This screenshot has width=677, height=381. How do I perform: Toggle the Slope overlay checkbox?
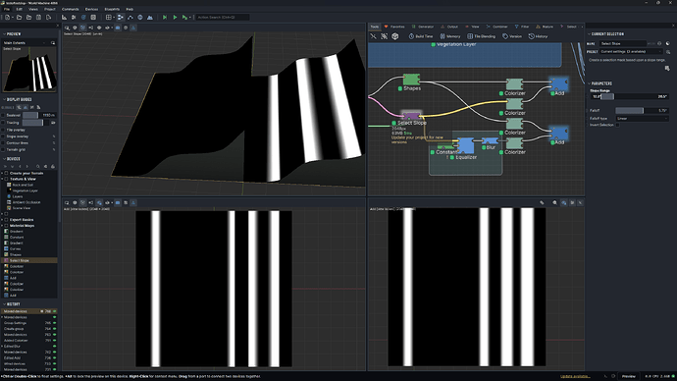pos(3,136)
